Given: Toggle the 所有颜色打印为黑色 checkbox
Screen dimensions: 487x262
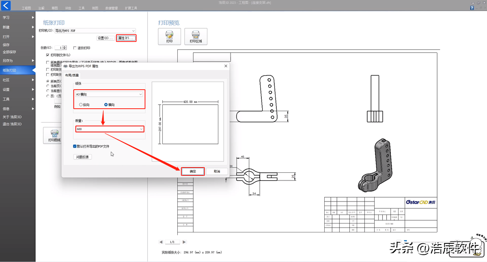Looking at the screenshot, I should coord(48,62).
